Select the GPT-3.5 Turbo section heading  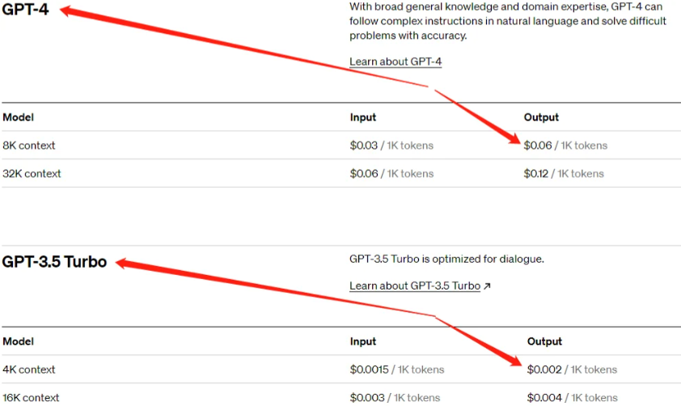(54, 261)
